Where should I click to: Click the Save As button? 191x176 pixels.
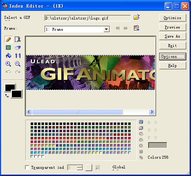[x=173, y=37]
